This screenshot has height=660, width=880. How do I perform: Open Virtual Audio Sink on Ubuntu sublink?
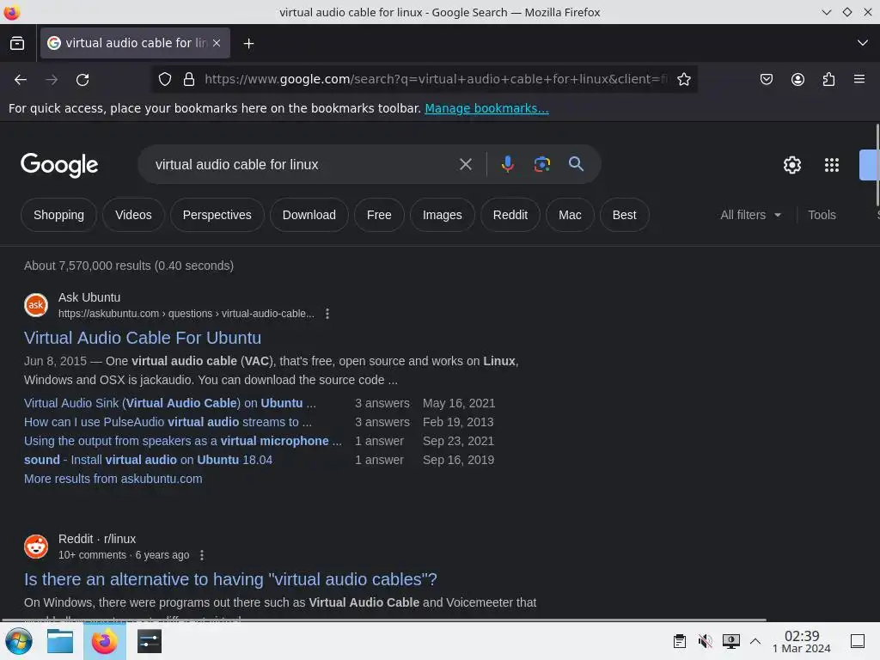pyautogui.click(x=170, y=403)
